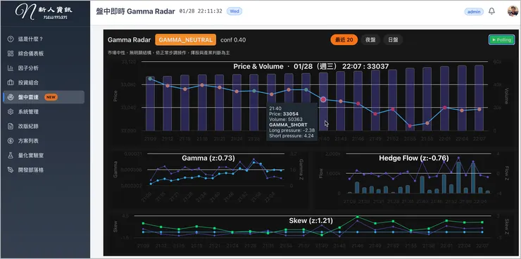
Task: Click the radar icon beside 盤中雷達
Action: (11, 97)
